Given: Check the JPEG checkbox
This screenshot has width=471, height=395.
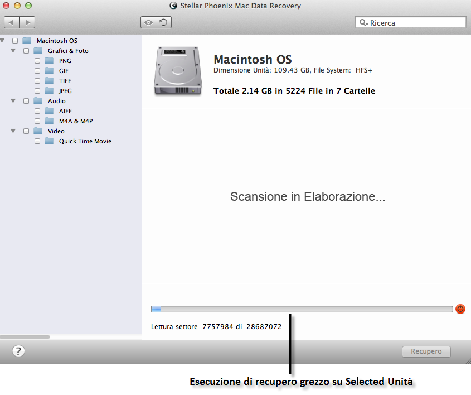Looking at the screenshot, I should [x=37, y=91].
